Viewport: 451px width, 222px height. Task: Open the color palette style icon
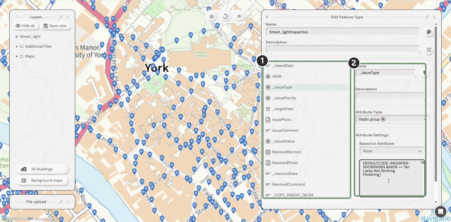[x=429, y=32]
